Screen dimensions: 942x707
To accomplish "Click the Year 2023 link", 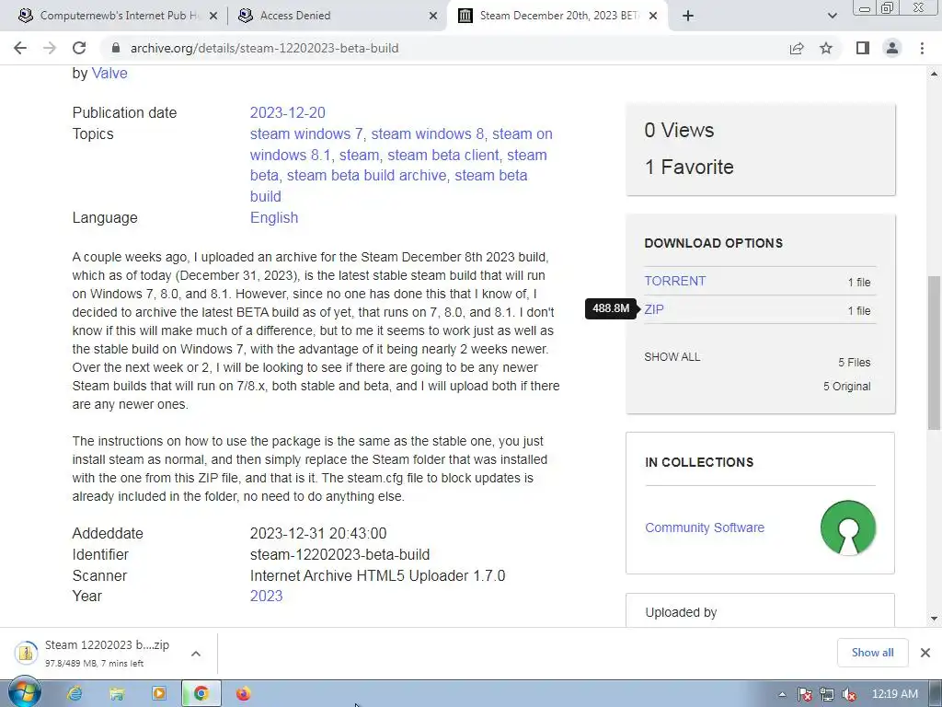I will point(266,596).
